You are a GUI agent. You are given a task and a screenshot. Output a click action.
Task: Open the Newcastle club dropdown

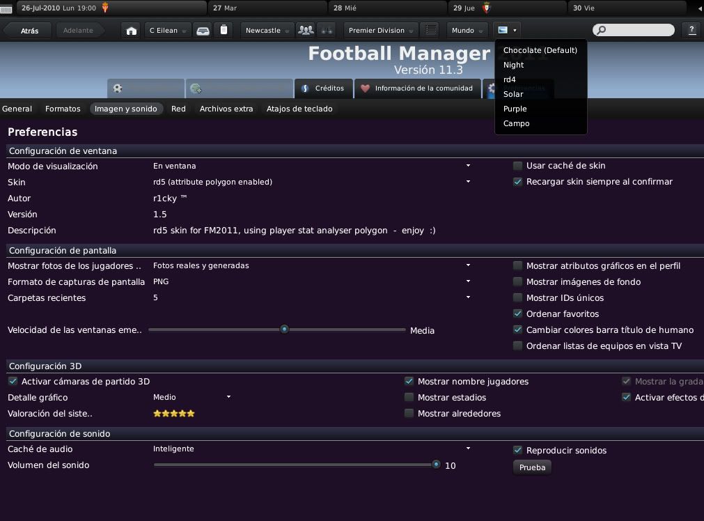267,31
